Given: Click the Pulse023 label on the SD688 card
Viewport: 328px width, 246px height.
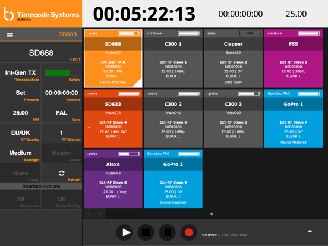Looking at the screenshot, I should point(113,53).
